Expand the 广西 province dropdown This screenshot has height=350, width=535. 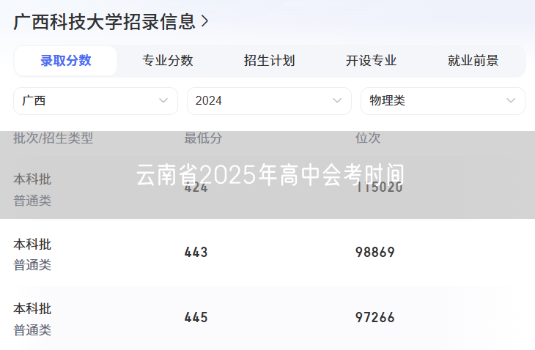point(95,101)
